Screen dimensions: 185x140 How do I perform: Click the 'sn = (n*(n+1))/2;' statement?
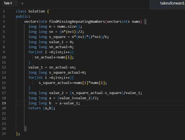tap(67, 32)
